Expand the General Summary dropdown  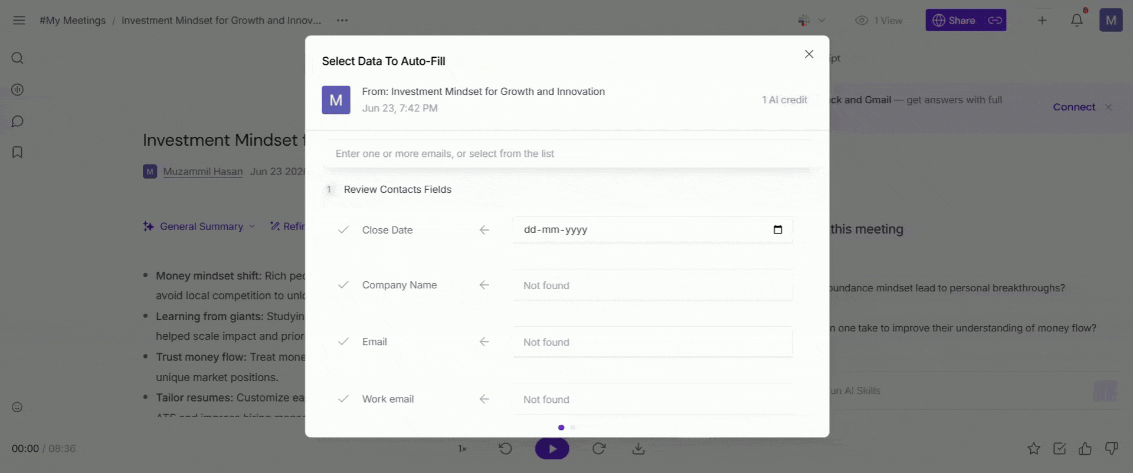tap(199, 226)
